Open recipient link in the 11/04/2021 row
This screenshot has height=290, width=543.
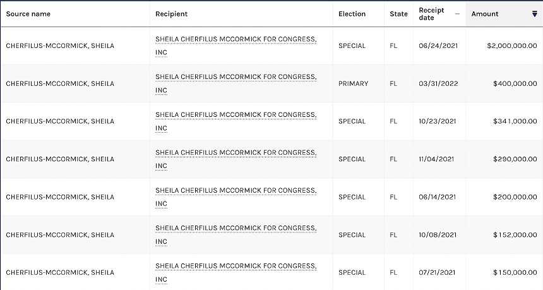(x=236, y=159)
